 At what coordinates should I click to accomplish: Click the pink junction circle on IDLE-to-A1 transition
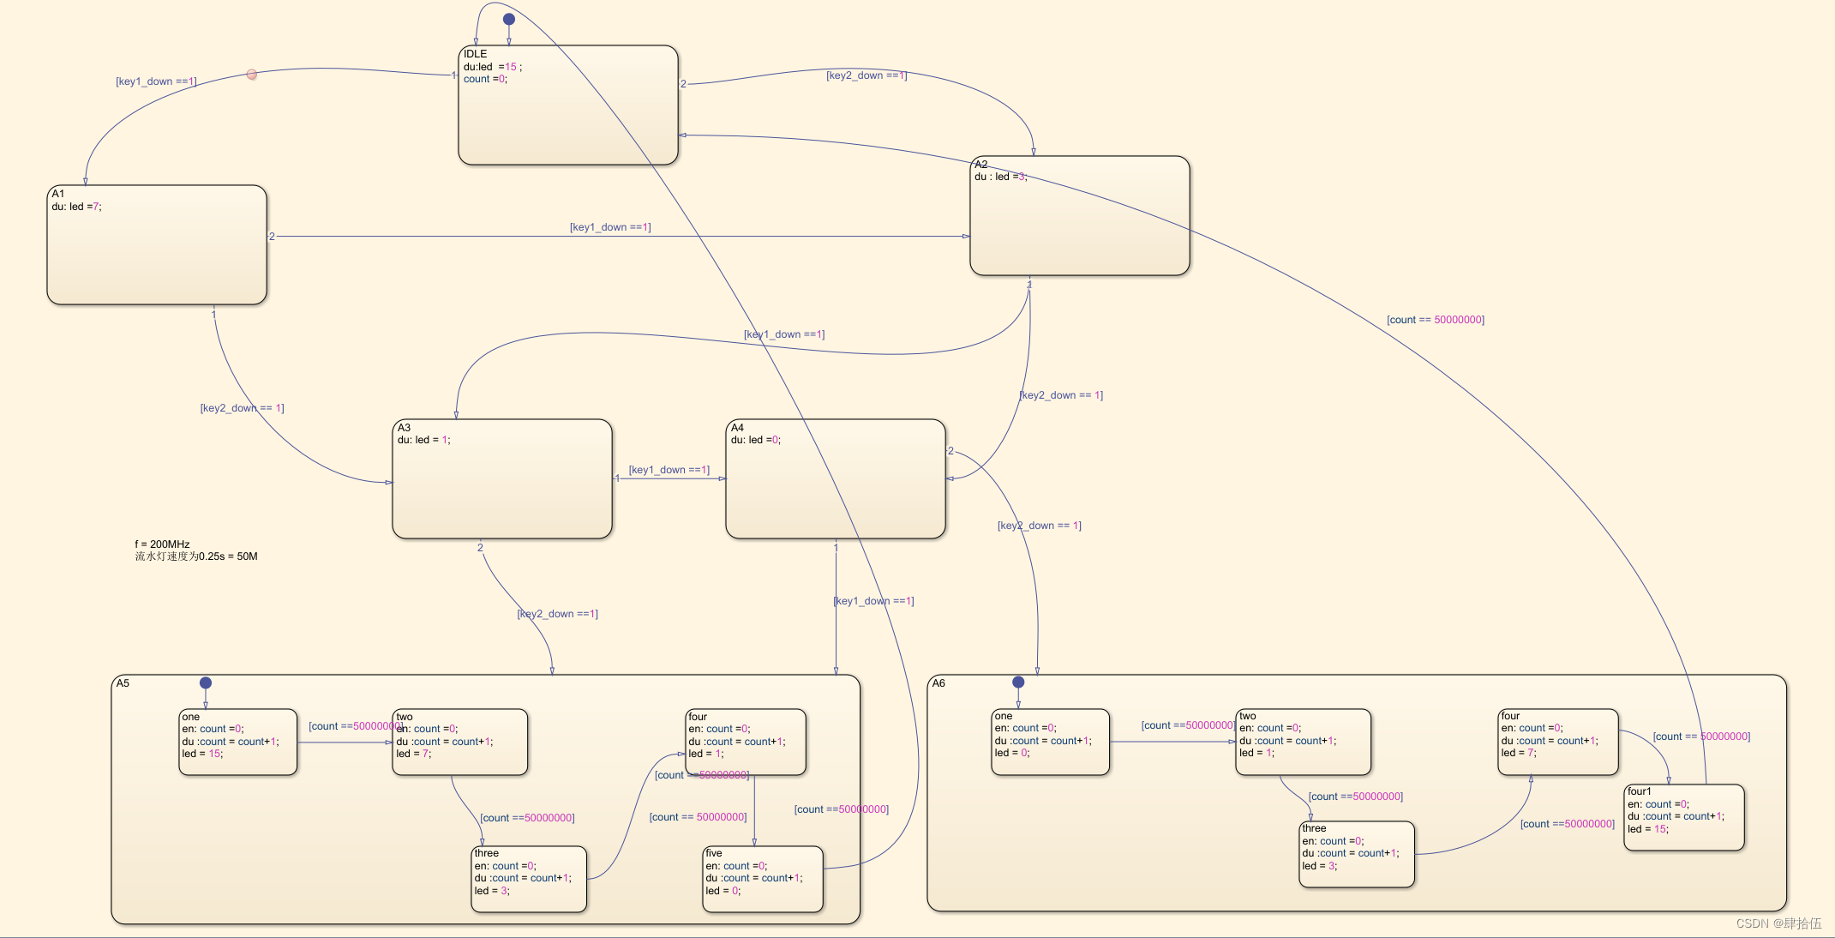252,75
